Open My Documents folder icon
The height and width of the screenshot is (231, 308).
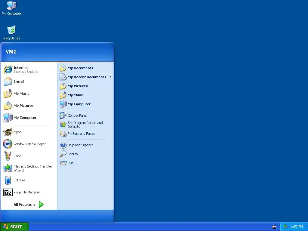(63, 68)
